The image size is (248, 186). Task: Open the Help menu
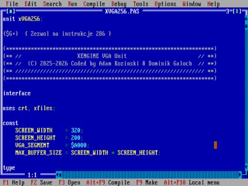(x=214, y=4)
